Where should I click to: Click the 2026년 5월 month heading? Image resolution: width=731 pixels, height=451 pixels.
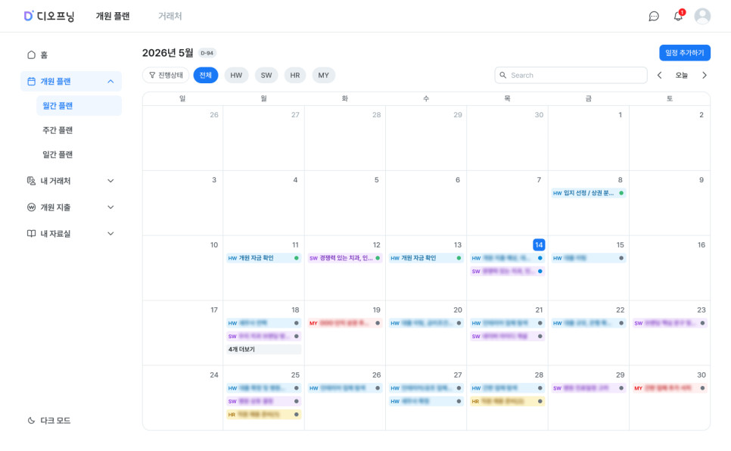pos(168,53)
